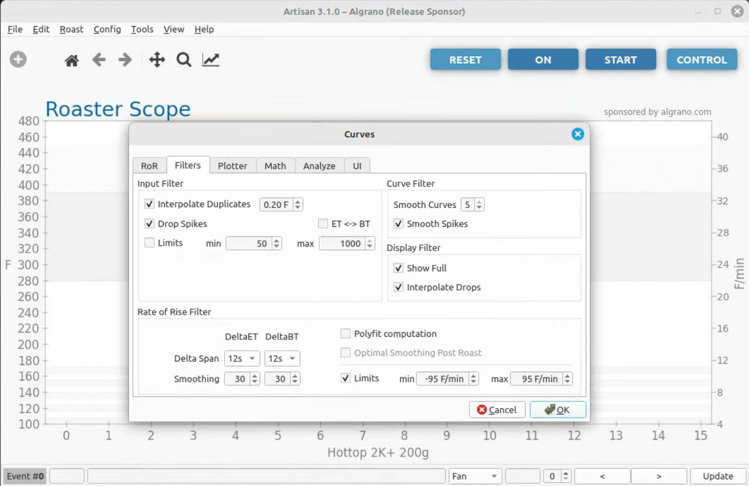The height and width of the screenshot is (486, 749).
Task: Open the Config menu
Action: tap(107, 29)
